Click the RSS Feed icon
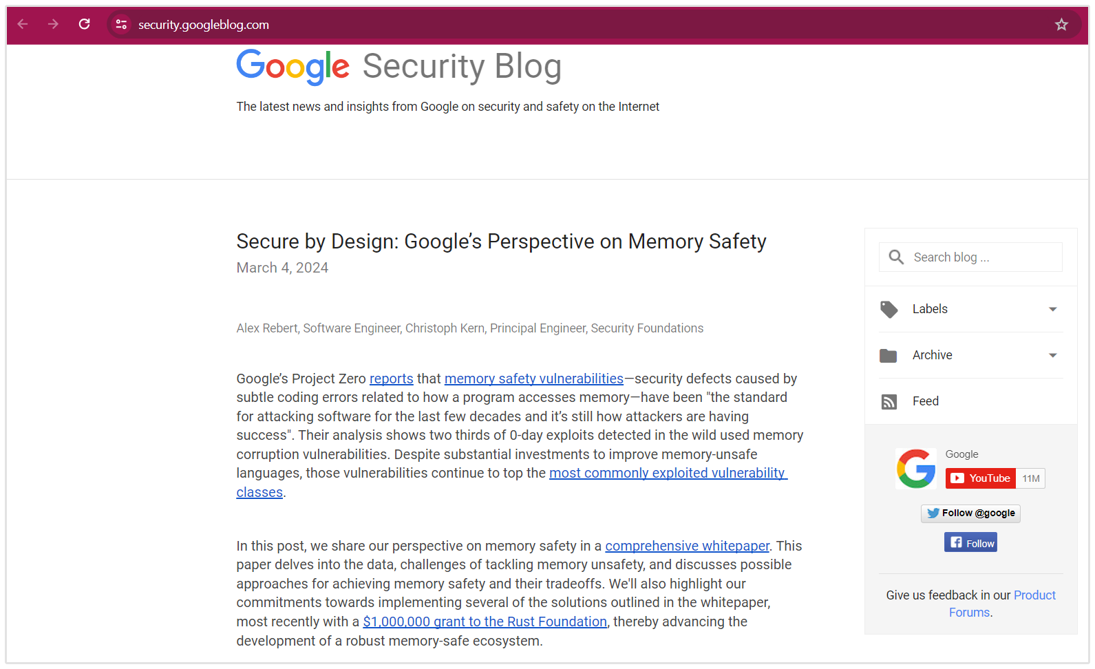Viewport: 1095px width, 669px height. click(889, 402)
